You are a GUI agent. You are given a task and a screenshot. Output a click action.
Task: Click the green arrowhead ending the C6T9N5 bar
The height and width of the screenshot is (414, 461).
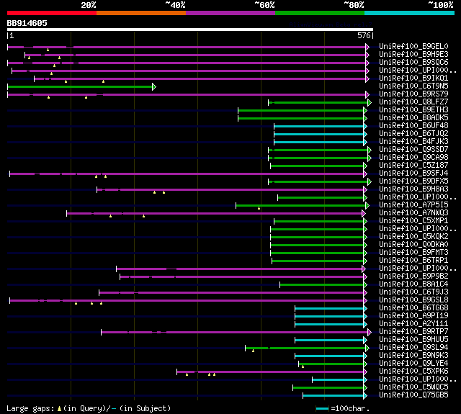click(x=154, y=86)
